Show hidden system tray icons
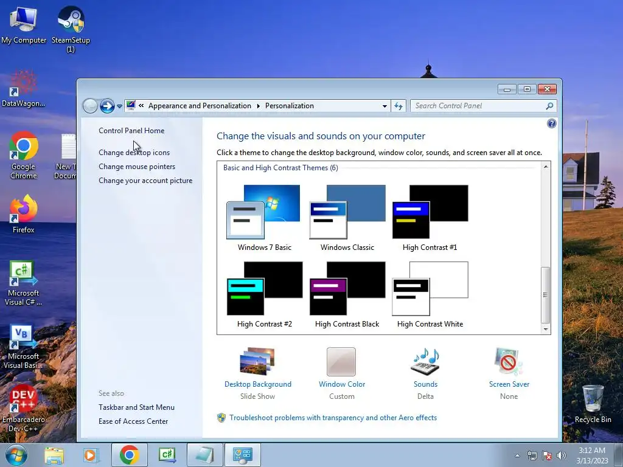This screenshot has height=467, width=623. 517,456
